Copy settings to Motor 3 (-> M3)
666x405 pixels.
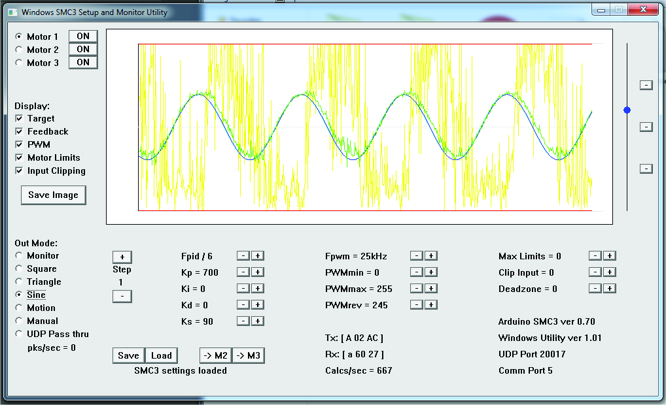249,355
